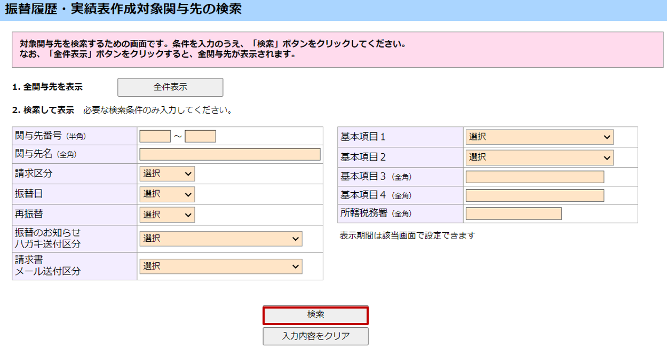Open the 基本項目1 dropdown
This screenshot has width=667, height=347.
[x=539, y=137]
